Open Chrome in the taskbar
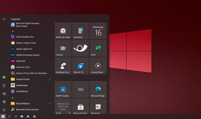 tap(34, 116)
